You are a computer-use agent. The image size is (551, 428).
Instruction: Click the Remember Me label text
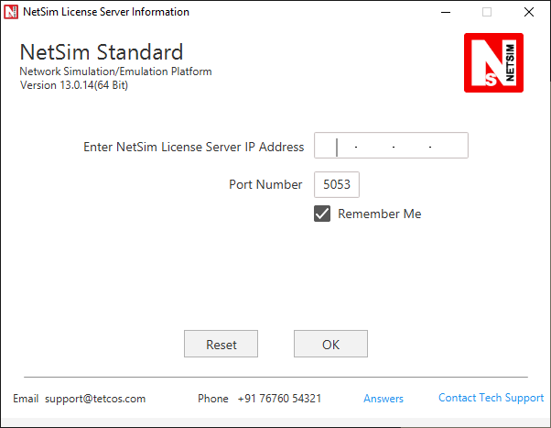(x=380, y=214)
